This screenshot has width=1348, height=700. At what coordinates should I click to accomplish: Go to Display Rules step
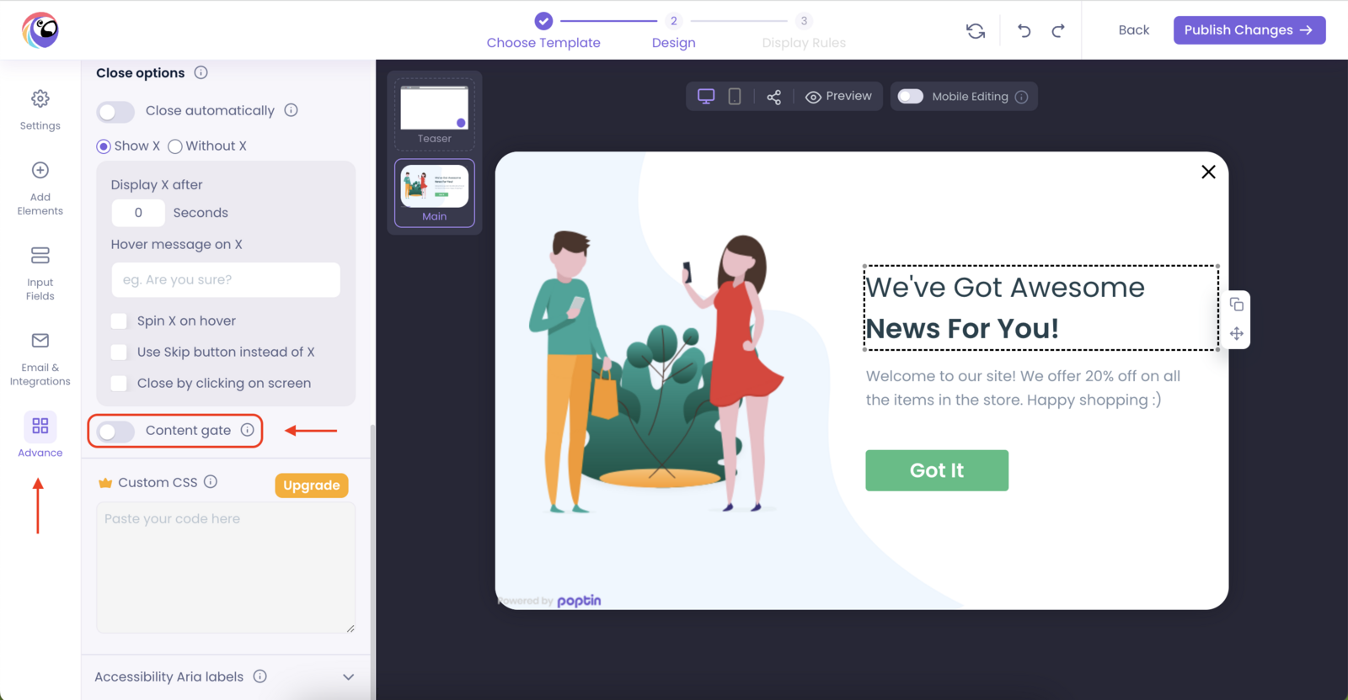[x=804, y=31]
